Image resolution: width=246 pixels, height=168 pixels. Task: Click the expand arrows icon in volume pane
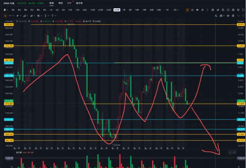(x=234, y=152)
